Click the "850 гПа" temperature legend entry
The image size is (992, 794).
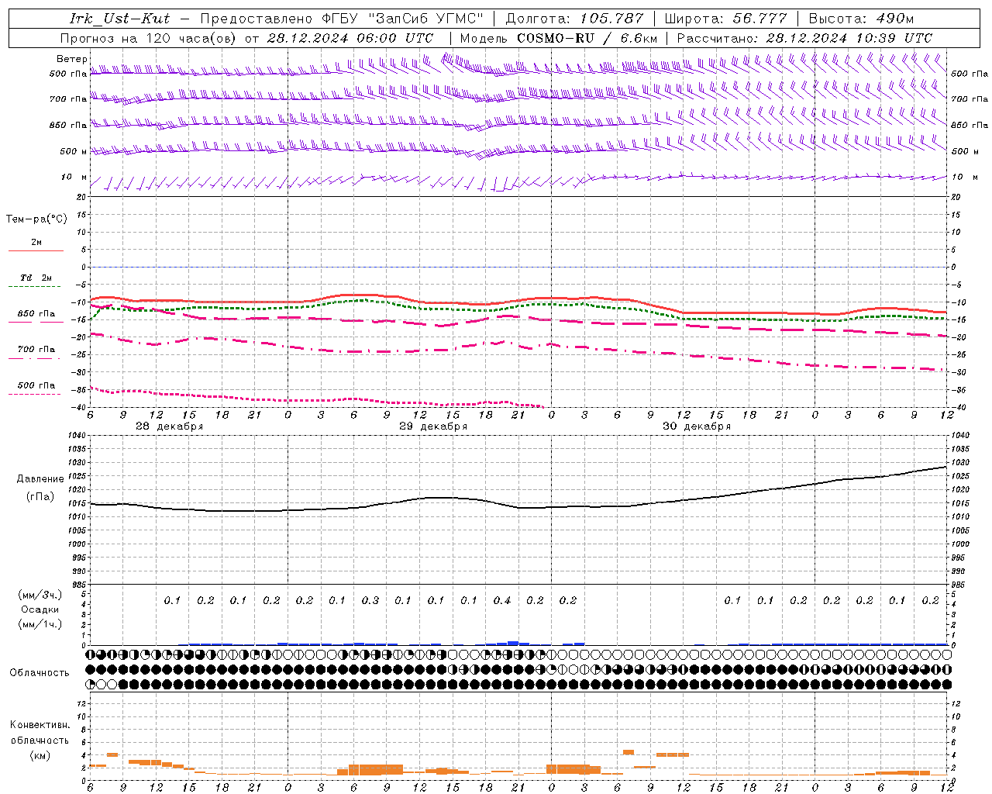36,313
